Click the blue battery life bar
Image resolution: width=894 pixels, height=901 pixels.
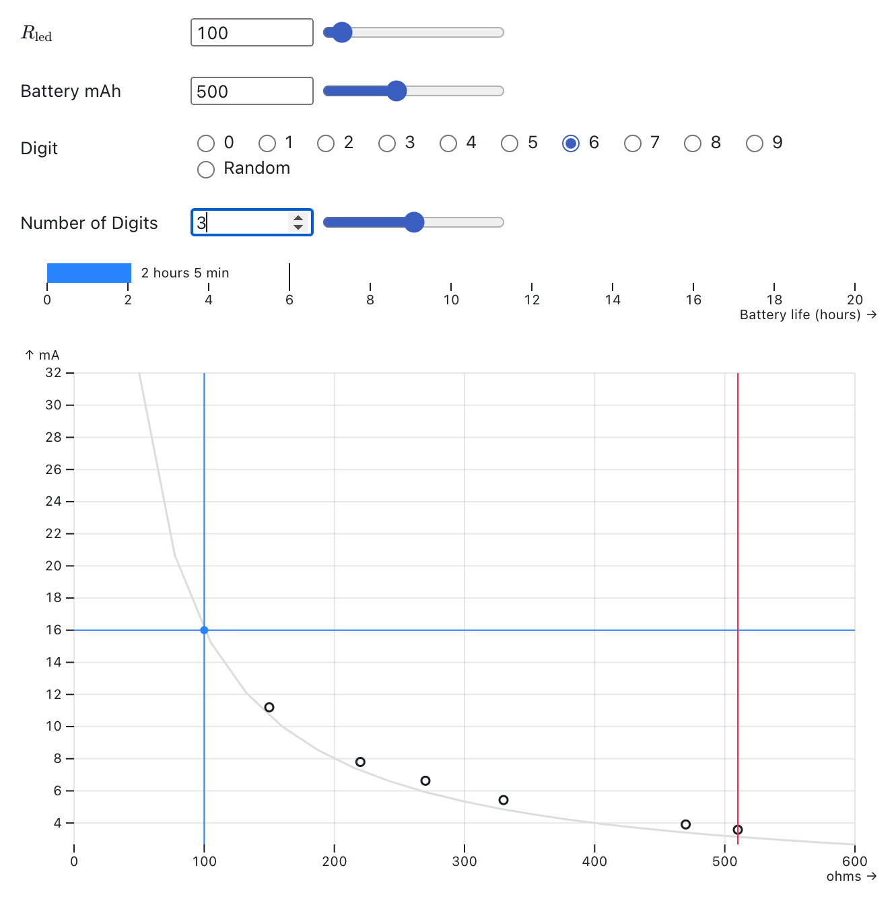(x=89, y=273)
